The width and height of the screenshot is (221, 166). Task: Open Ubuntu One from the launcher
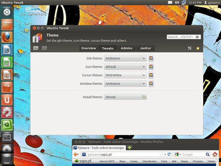point(7,100)
